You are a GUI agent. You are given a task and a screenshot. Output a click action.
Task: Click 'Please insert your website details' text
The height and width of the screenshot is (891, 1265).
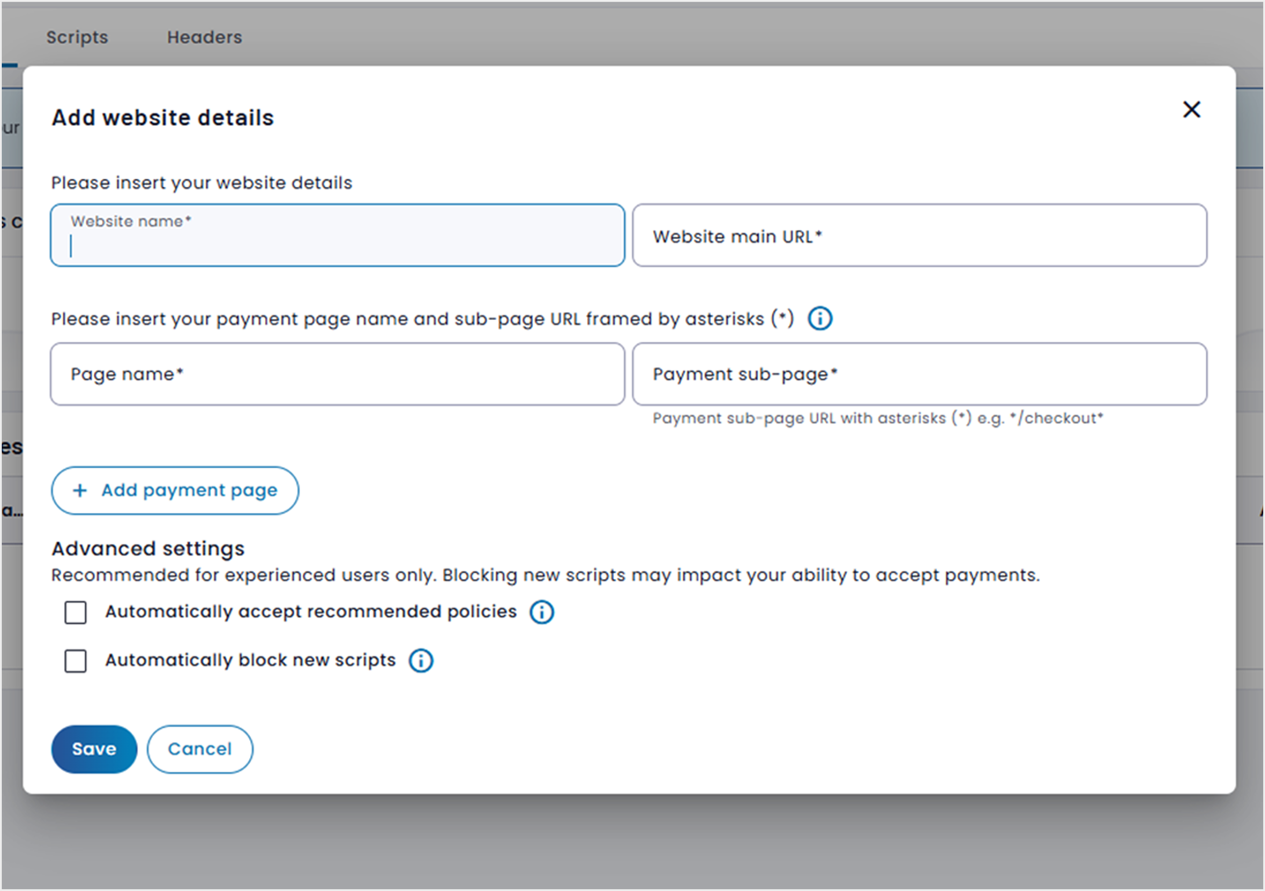click(x=202, y=183)
